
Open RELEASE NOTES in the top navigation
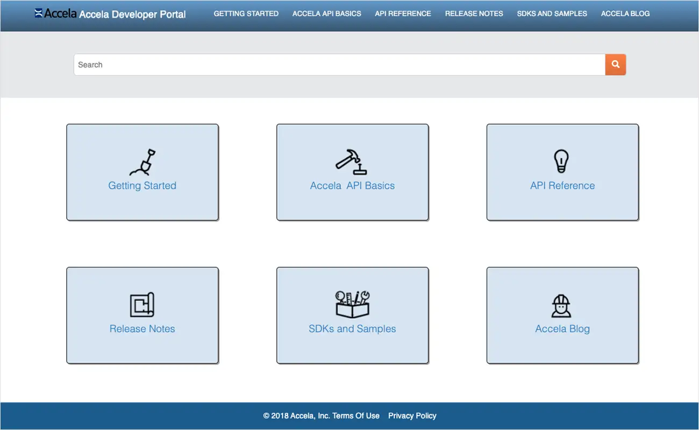click(474, 13)
